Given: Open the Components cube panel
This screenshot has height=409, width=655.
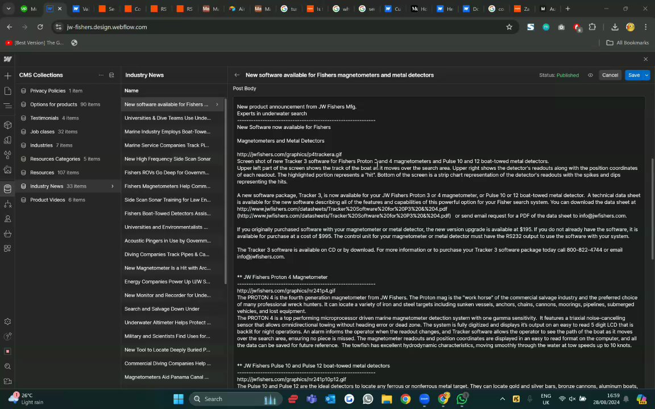Looking at the screenshot, I should (7, 125).
